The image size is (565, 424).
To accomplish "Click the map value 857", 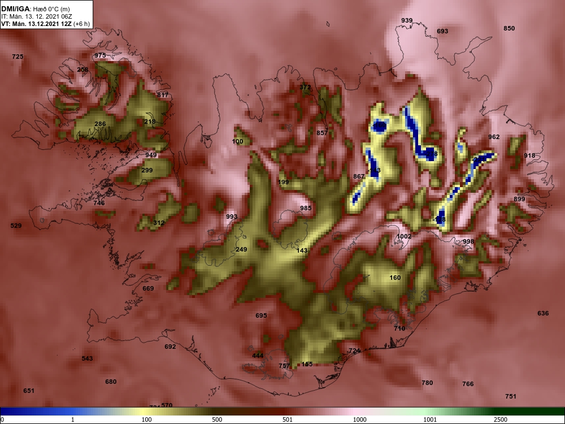I will [x=322, y=133].
